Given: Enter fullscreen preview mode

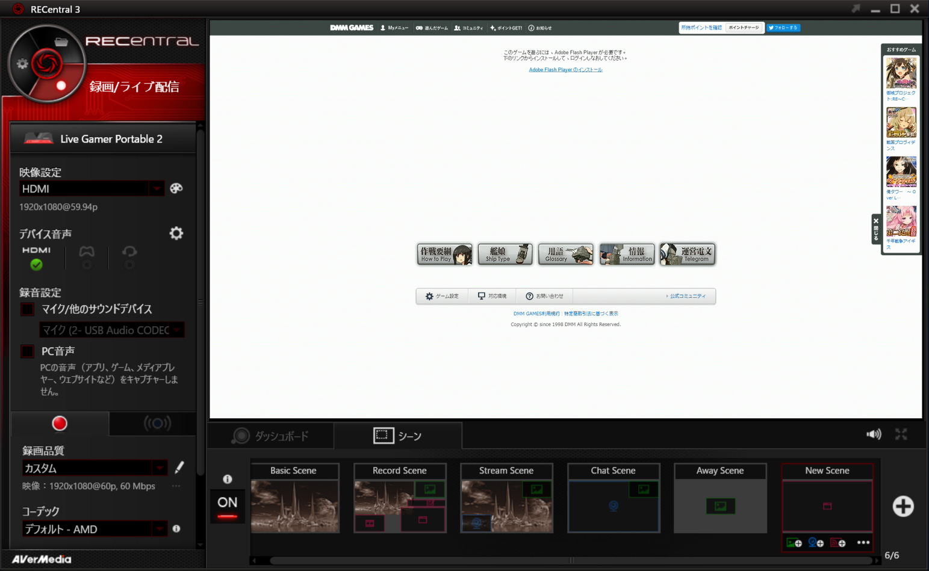Looking at the screenshot, I should (x=901, y=434).
